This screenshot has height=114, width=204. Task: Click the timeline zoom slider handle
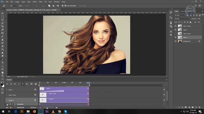click(x=47, y=108)
